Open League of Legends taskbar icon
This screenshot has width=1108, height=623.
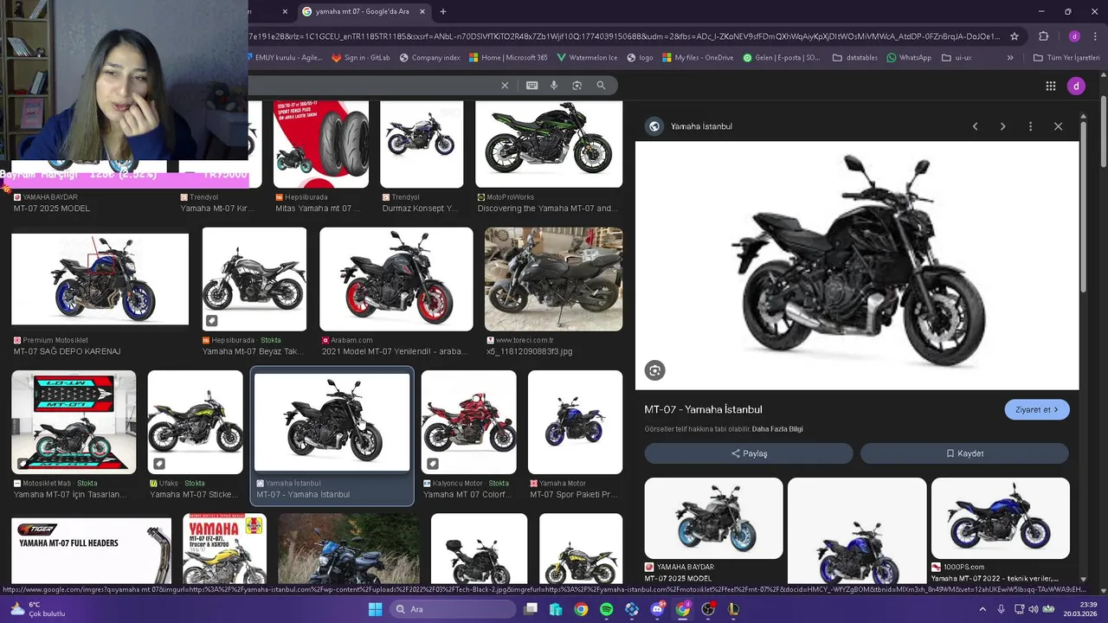[x=733, y=609]
